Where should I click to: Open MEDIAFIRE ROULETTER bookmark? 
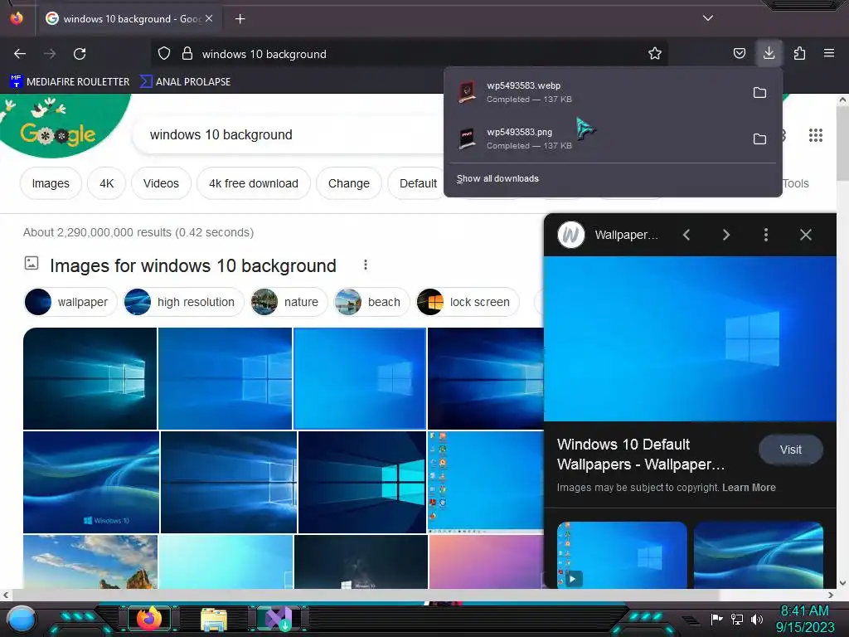click(x=70, y=82)
